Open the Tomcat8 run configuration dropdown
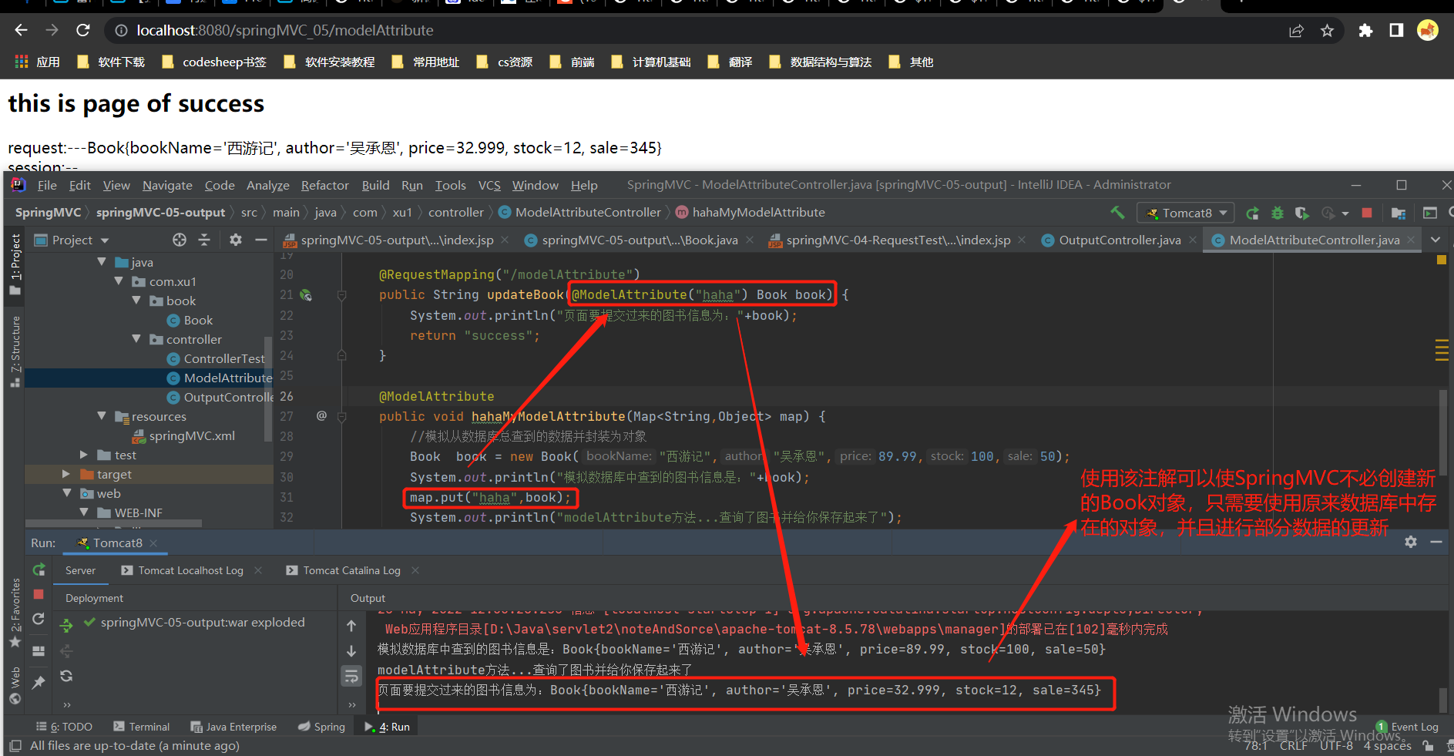Screen dimensions: 1454x756 click(x=1187, y=213)
